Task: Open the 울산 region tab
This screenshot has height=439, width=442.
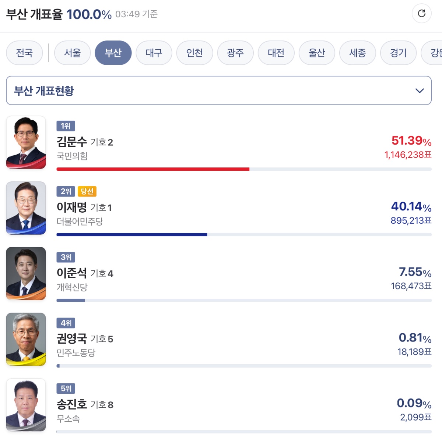Action: pos(317,53)
